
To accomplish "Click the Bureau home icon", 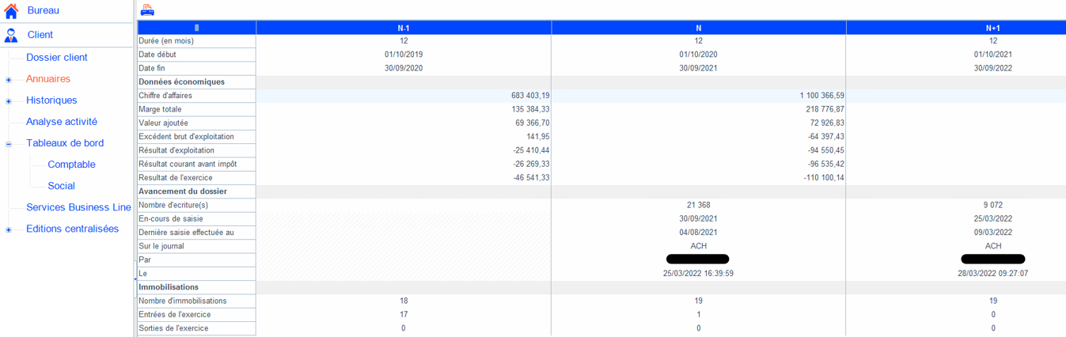I will 11,11.
